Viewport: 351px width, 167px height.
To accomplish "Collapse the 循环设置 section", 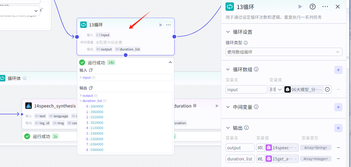I will (228, 32).
